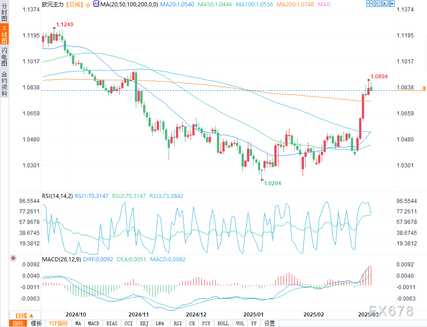Click the cloud icon before the MA parameters
Viewport: 427px width, 327px height.
[96, 4]
